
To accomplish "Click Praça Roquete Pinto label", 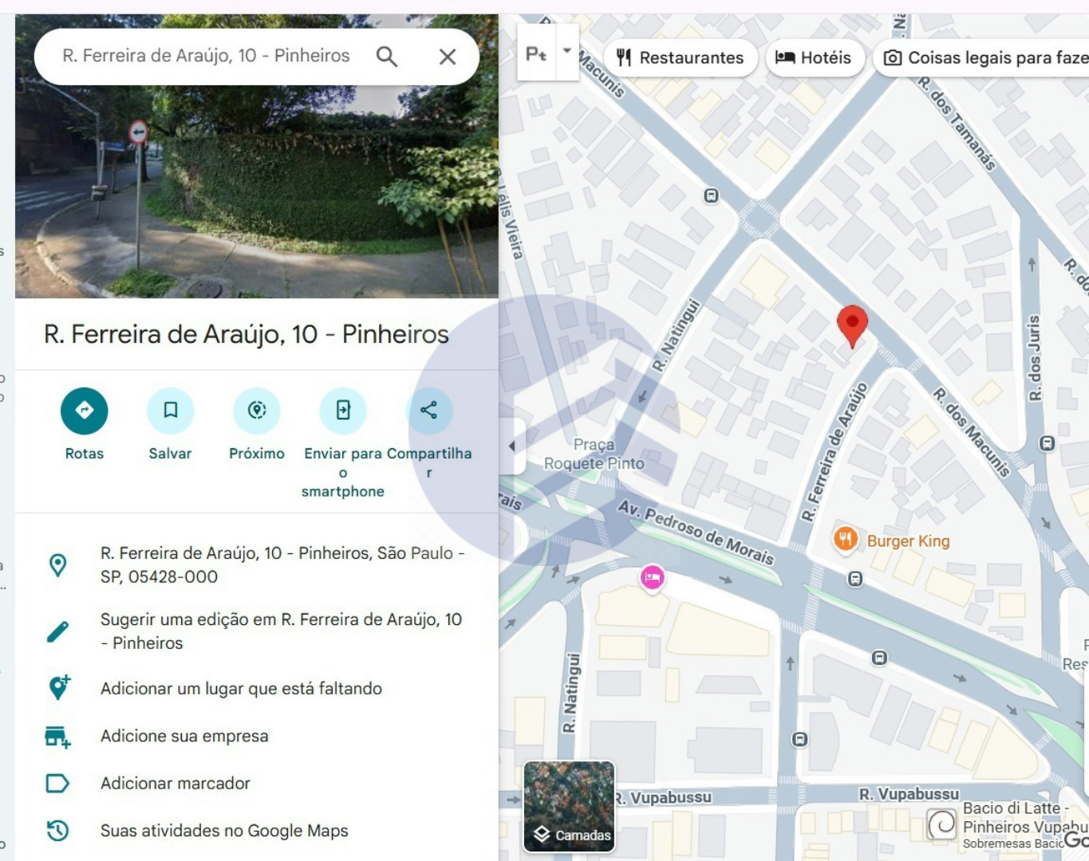I will 594,454.
